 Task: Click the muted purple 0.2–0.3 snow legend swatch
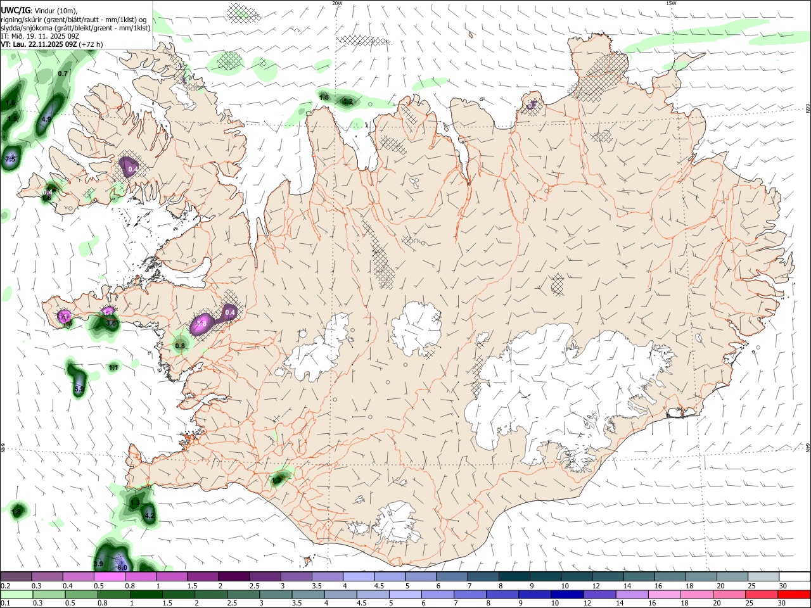16,576
